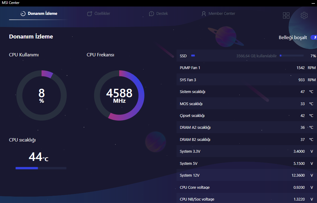Click the Çipset sıcaklığı row
Screen dimensions: 317x203
pyautogui.click(x=247, y=115)
